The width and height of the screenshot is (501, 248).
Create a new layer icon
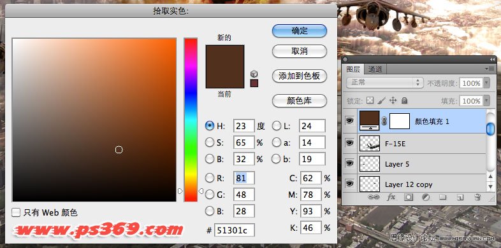[x=460, y=197]
